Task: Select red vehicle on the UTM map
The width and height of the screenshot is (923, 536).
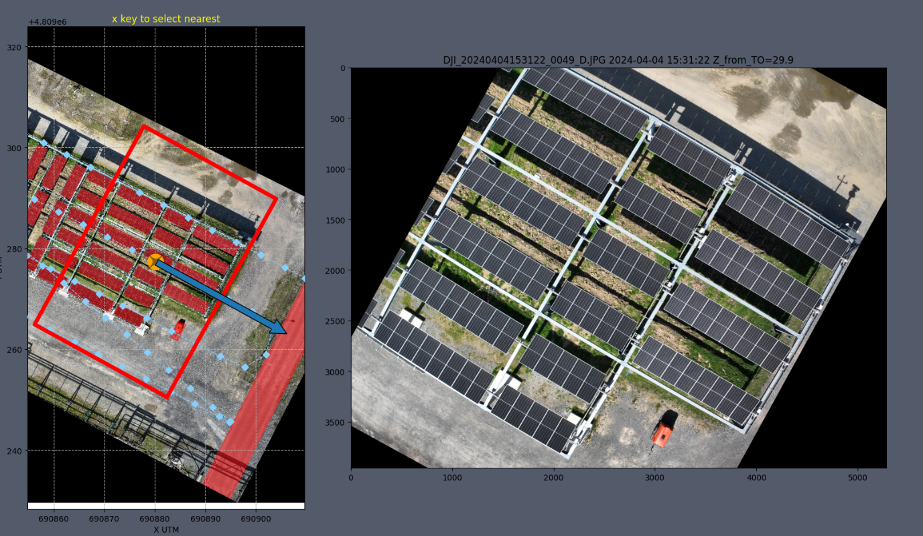Action: 179,328
